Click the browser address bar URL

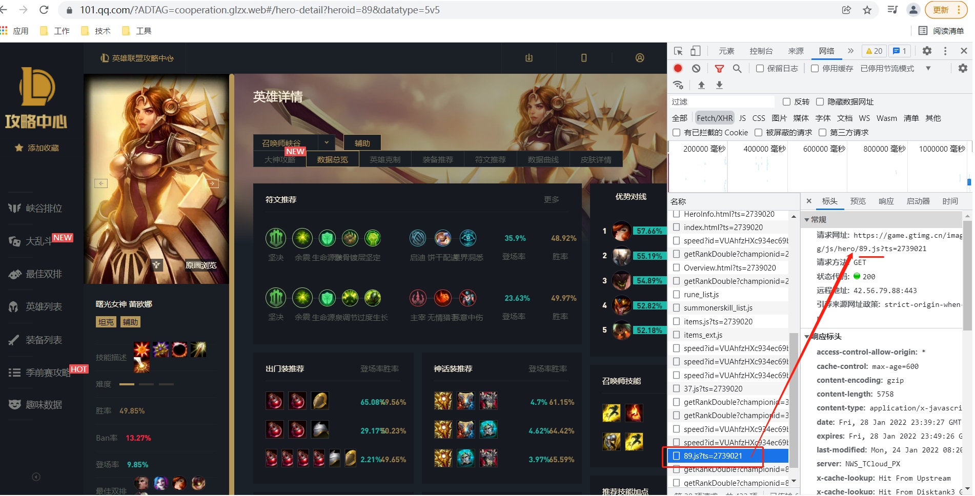[x=259, y=10]
